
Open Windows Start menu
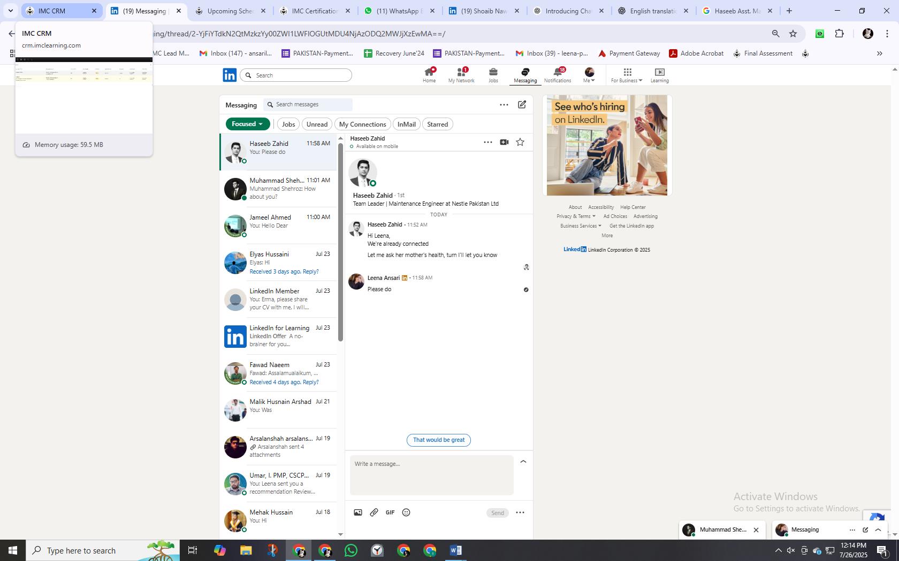click(x=13, y=550)
